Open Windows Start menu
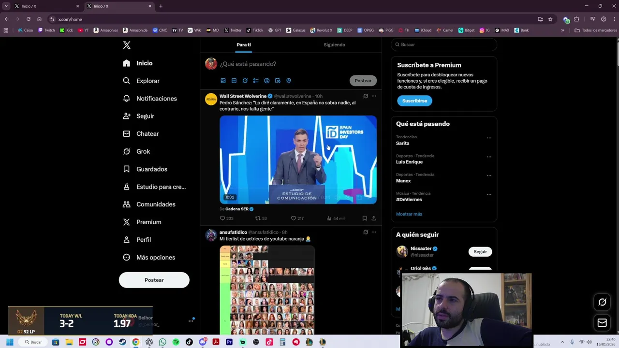 click(9, 342)
